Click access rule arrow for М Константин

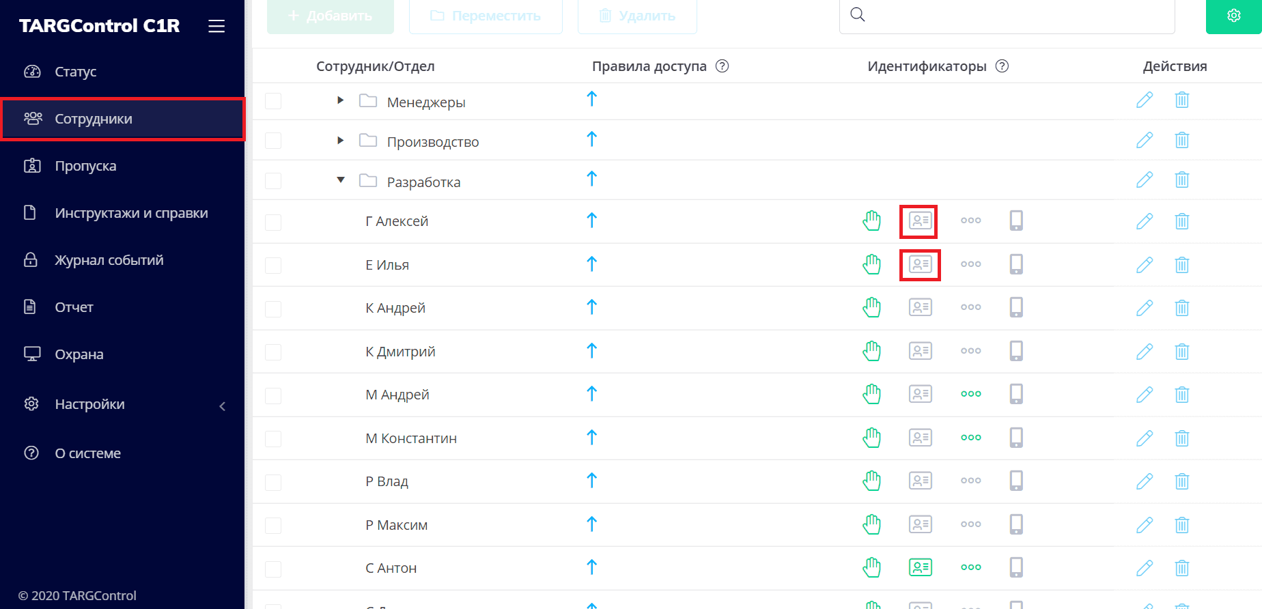click(x=591, y=437)
